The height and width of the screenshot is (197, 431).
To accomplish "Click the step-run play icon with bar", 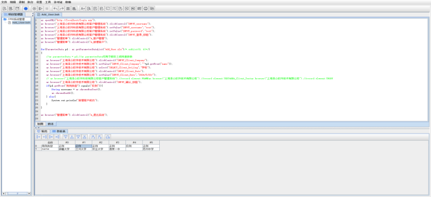I will pos(40,8).
